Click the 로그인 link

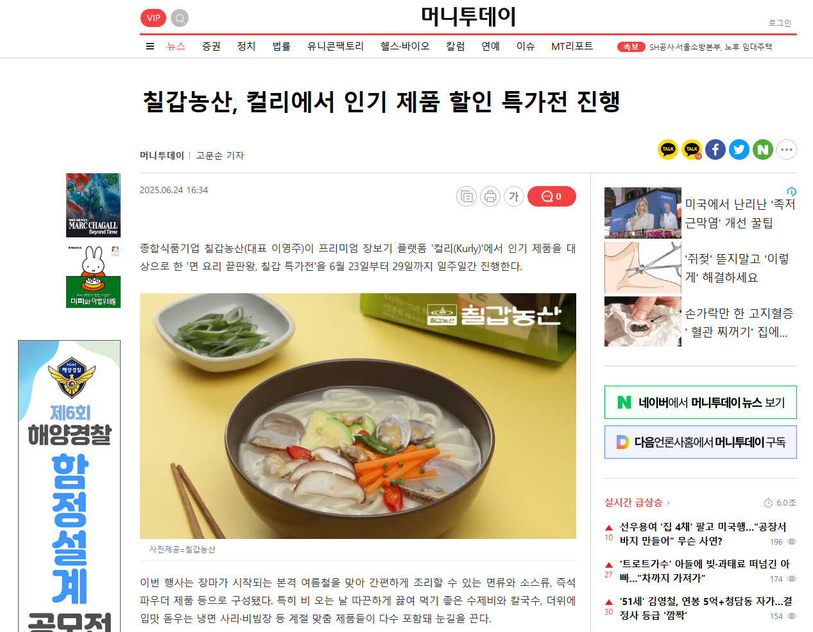tap(780, 23)
